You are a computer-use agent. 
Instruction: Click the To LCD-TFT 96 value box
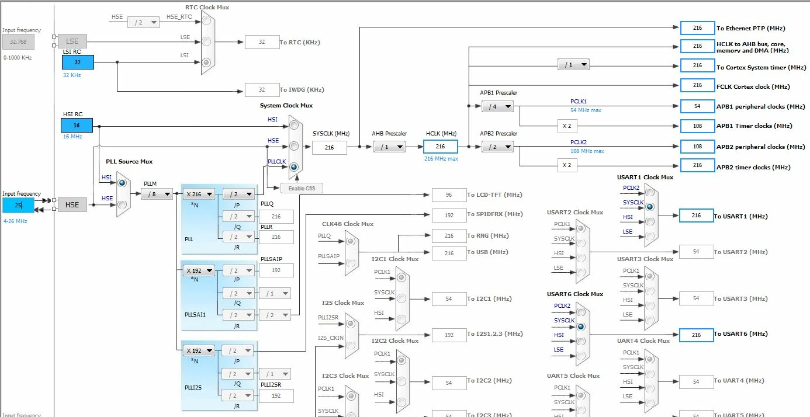tap(449, 195)
